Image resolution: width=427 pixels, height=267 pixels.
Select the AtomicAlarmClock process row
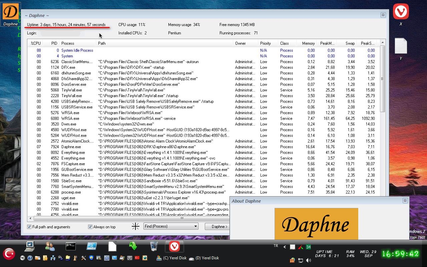(x=203, y=141)
